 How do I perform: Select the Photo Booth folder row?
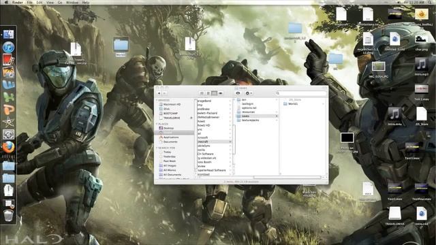(x=214, y=162)
